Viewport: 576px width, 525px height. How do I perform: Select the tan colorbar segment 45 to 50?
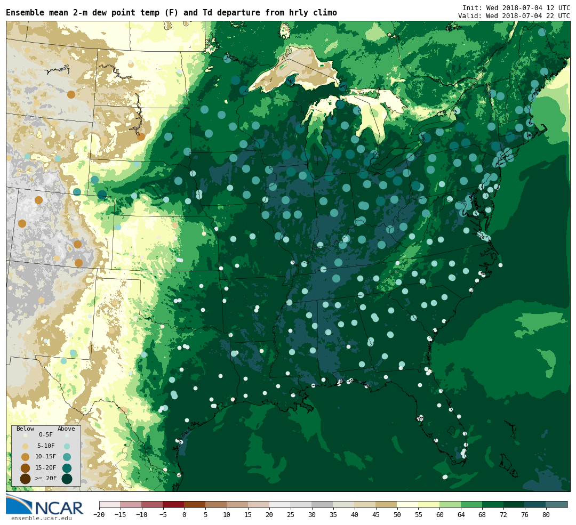(387, 504)
